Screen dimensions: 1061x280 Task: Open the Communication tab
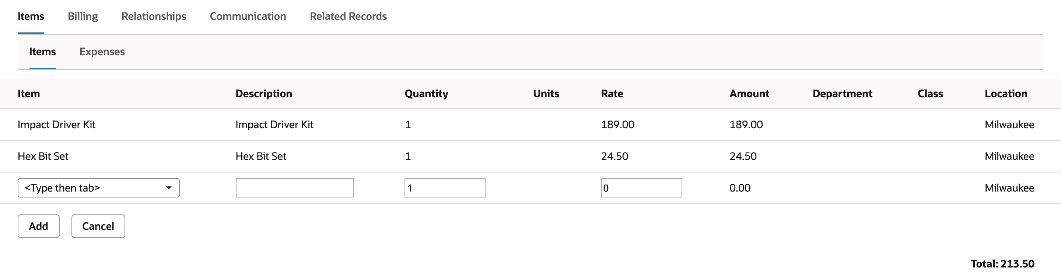(248, 17)
